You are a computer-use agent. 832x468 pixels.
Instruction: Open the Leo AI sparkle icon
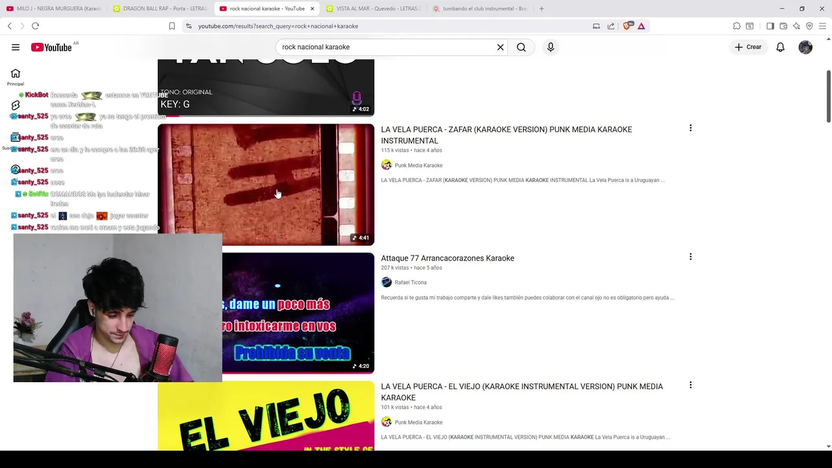coord(796,26)
